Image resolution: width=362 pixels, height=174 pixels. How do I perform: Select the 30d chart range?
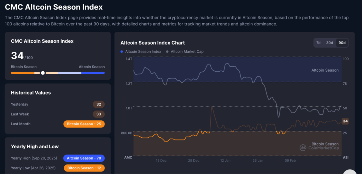coord(329,43)
